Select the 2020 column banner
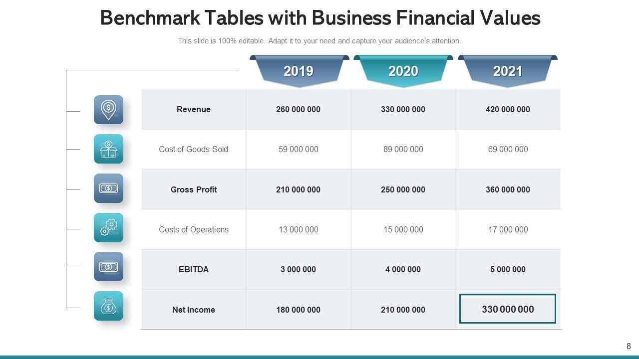 tap(403, 71)
